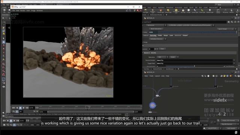Open network editor Tools menu
This screenshot has height=135, width=240.
[x=151, y=76]
